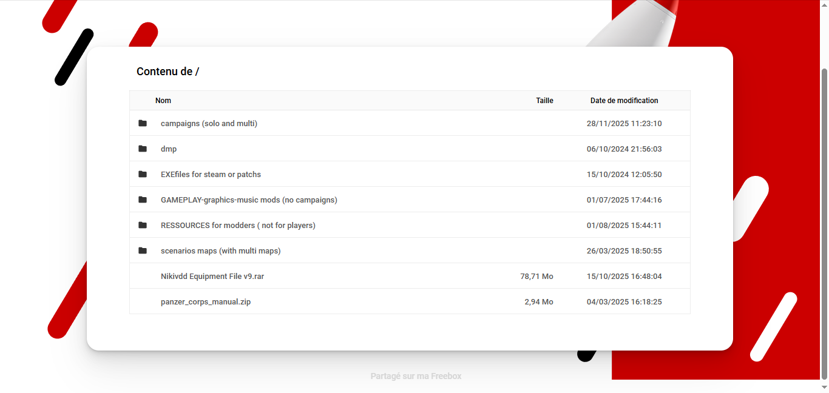Click the Taille column header

tap(544, 101)
